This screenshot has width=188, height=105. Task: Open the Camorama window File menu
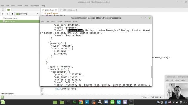coord(167,80)
